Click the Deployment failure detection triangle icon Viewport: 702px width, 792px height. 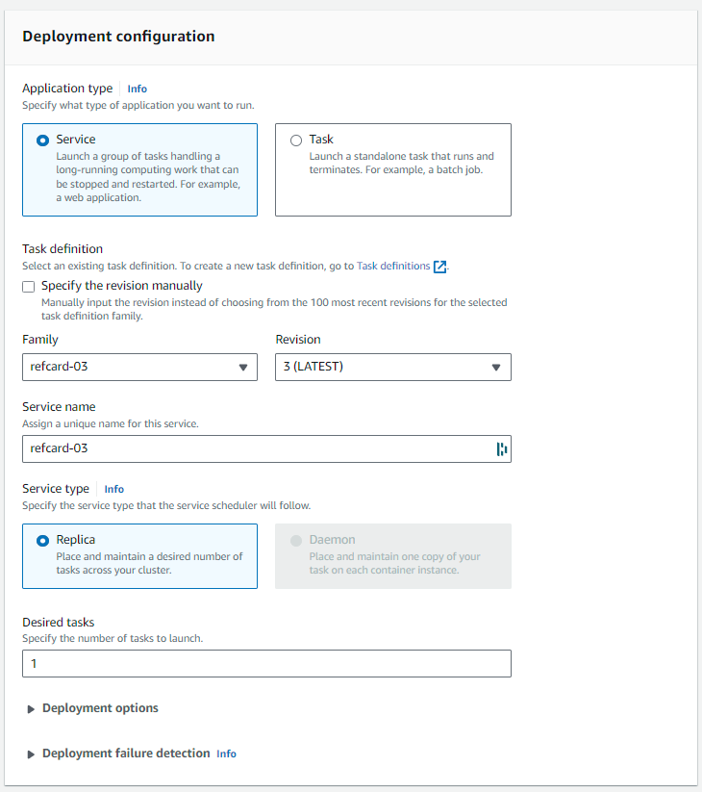pos(31,754)
